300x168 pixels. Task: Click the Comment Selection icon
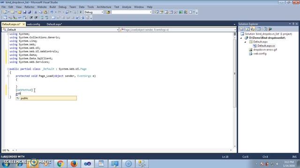pos(42,18)
